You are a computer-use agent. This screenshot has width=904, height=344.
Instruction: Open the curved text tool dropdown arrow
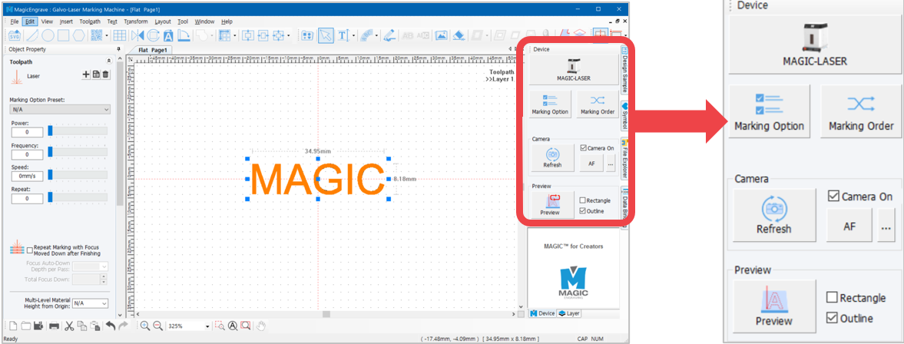[x=377, y=36]
